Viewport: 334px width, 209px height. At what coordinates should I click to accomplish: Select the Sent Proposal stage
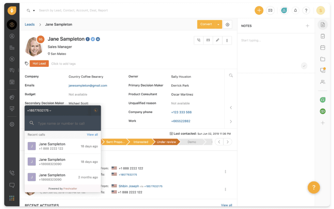(115, 142)
